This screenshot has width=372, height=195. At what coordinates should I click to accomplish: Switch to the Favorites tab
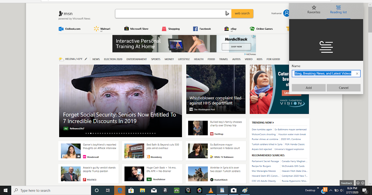(314, 10)
